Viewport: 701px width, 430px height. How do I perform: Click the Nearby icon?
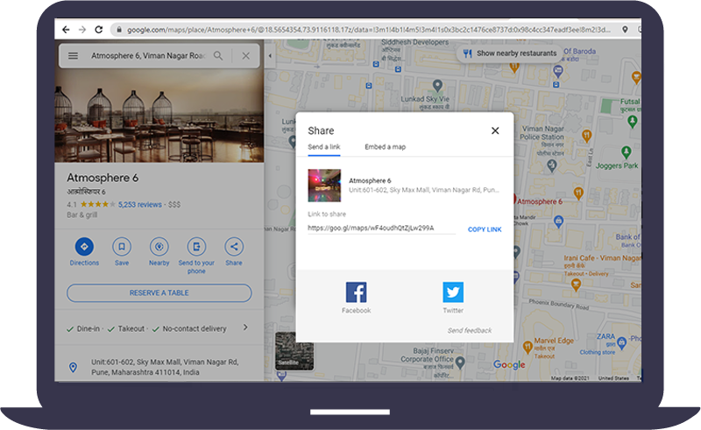(x=159, y=246)
